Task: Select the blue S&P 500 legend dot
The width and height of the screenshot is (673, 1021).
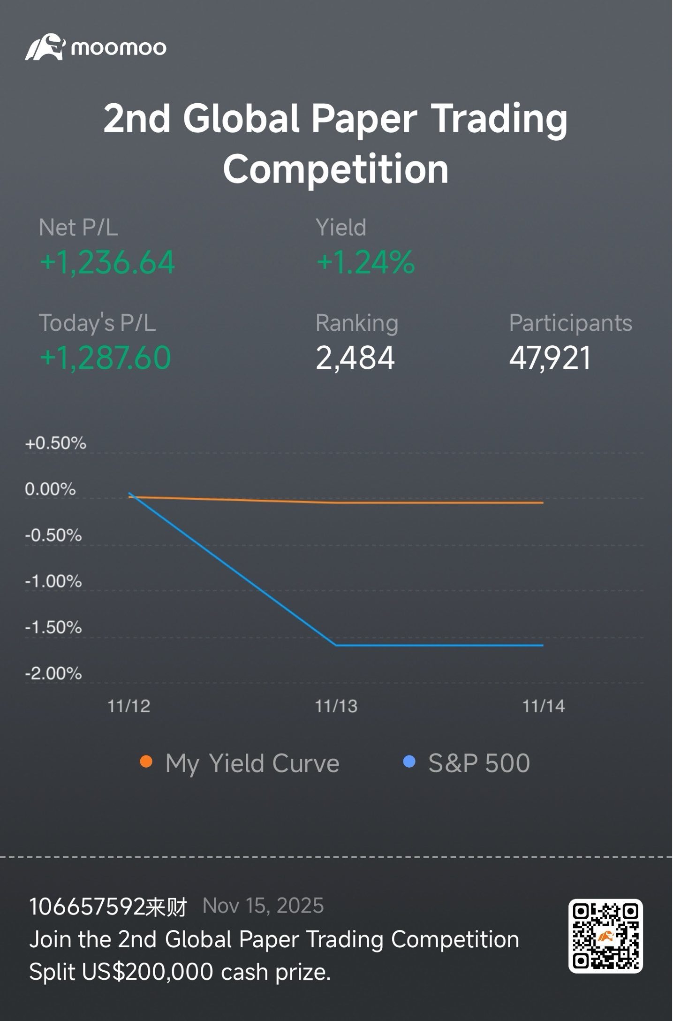Action: 409,761
